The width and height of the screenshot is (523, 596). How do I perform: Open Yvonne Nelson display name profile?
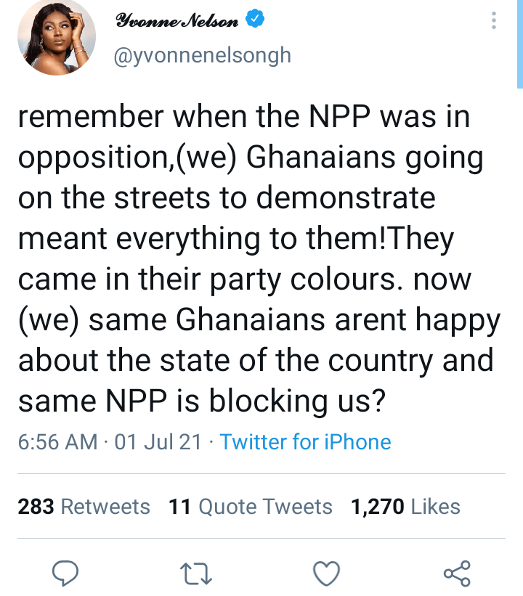[179, 21]
